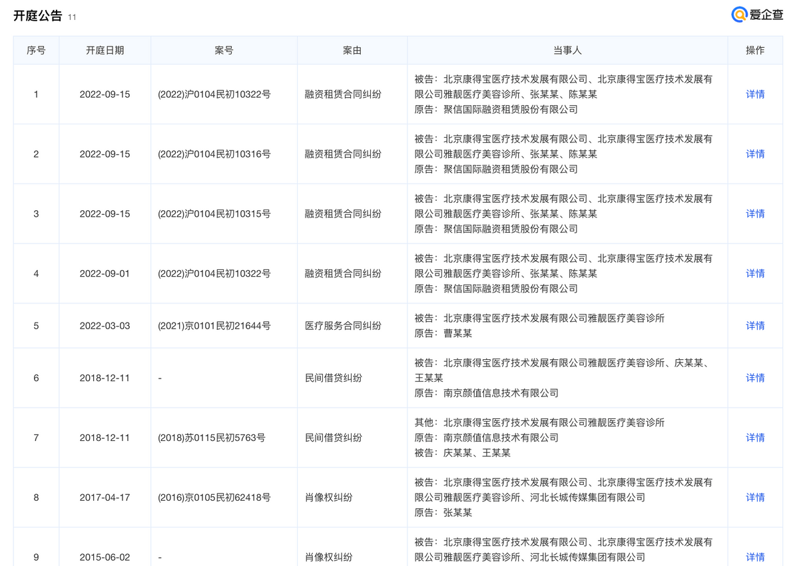Select row 5 medical service dispute entry
This screenshot has width=799, height=566.
[x=352, y=325]
